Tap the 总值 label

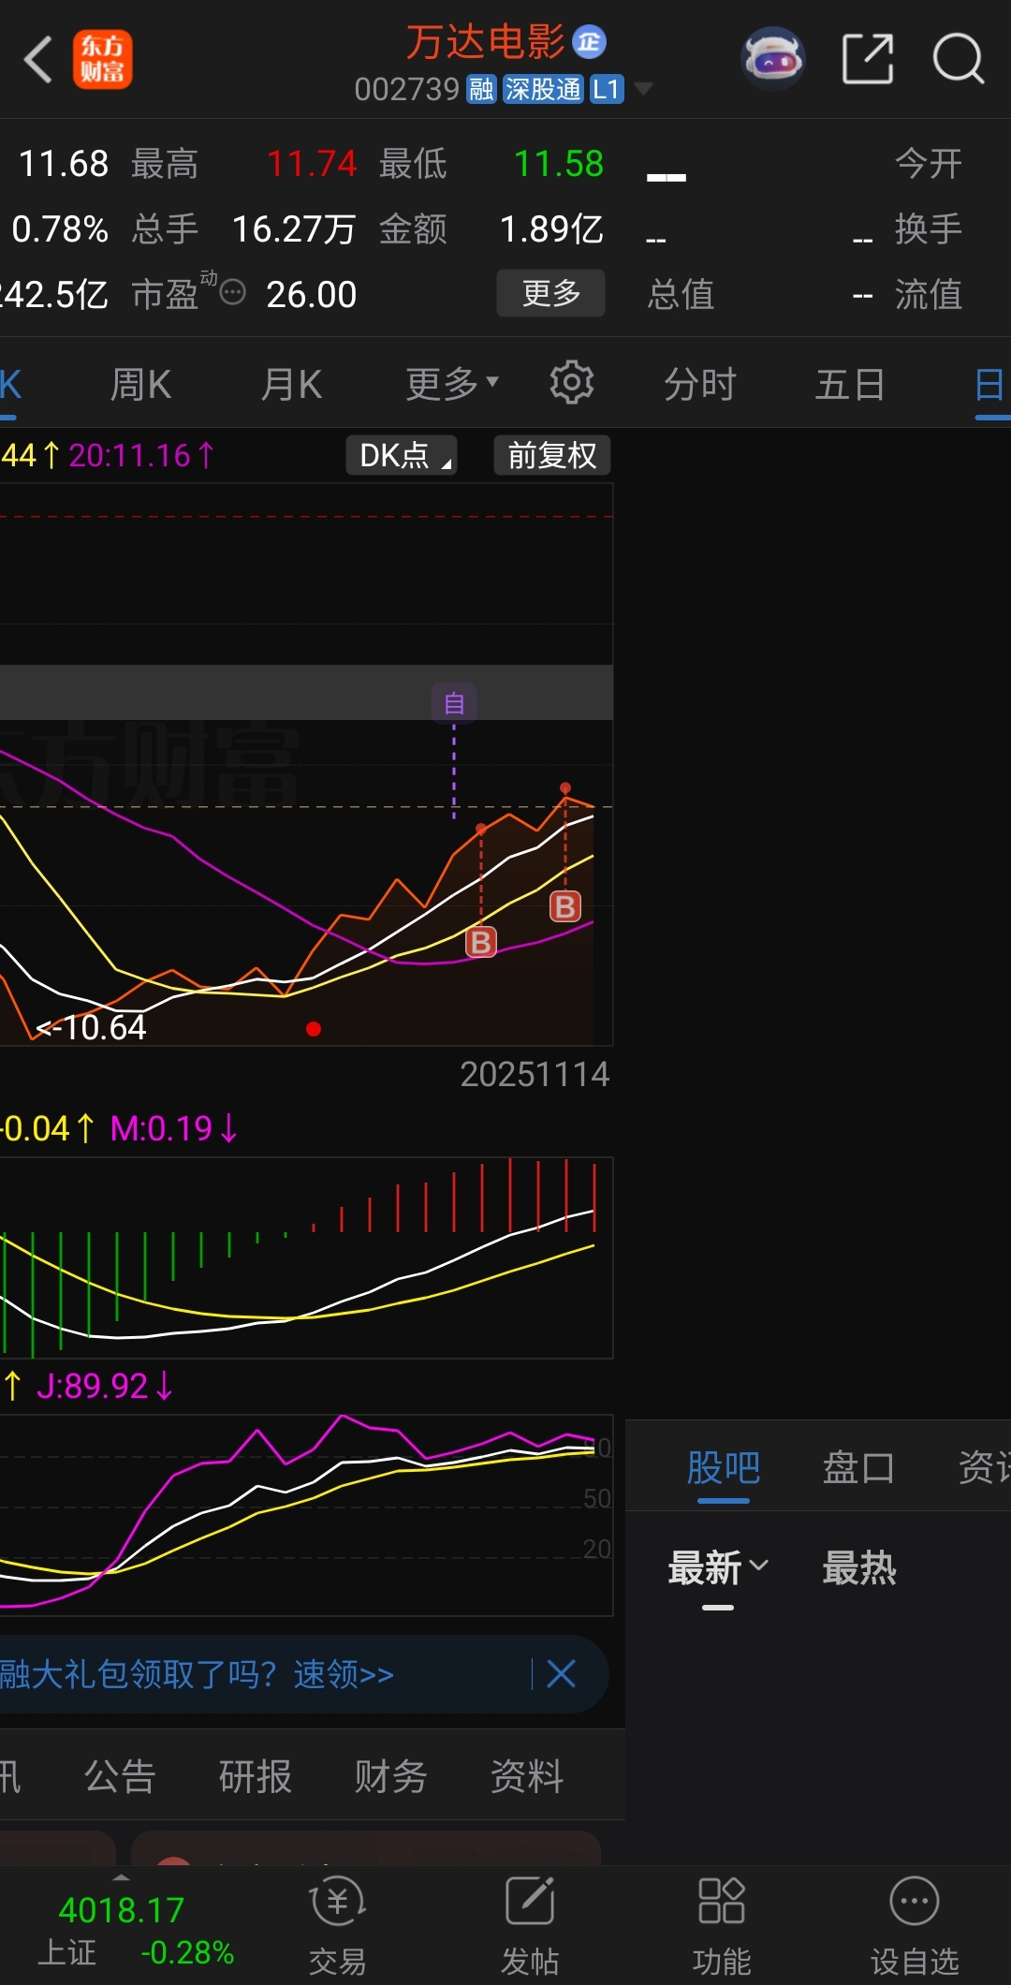[681, 295]
